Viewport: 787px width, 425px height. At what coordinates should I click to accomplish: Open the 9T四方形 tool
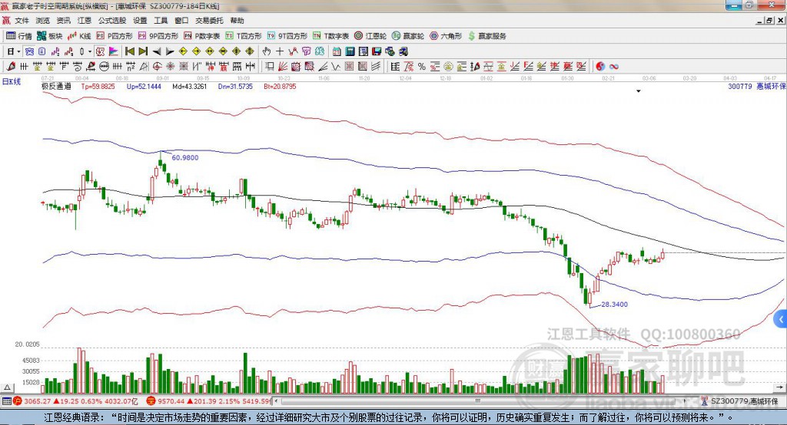287,36
